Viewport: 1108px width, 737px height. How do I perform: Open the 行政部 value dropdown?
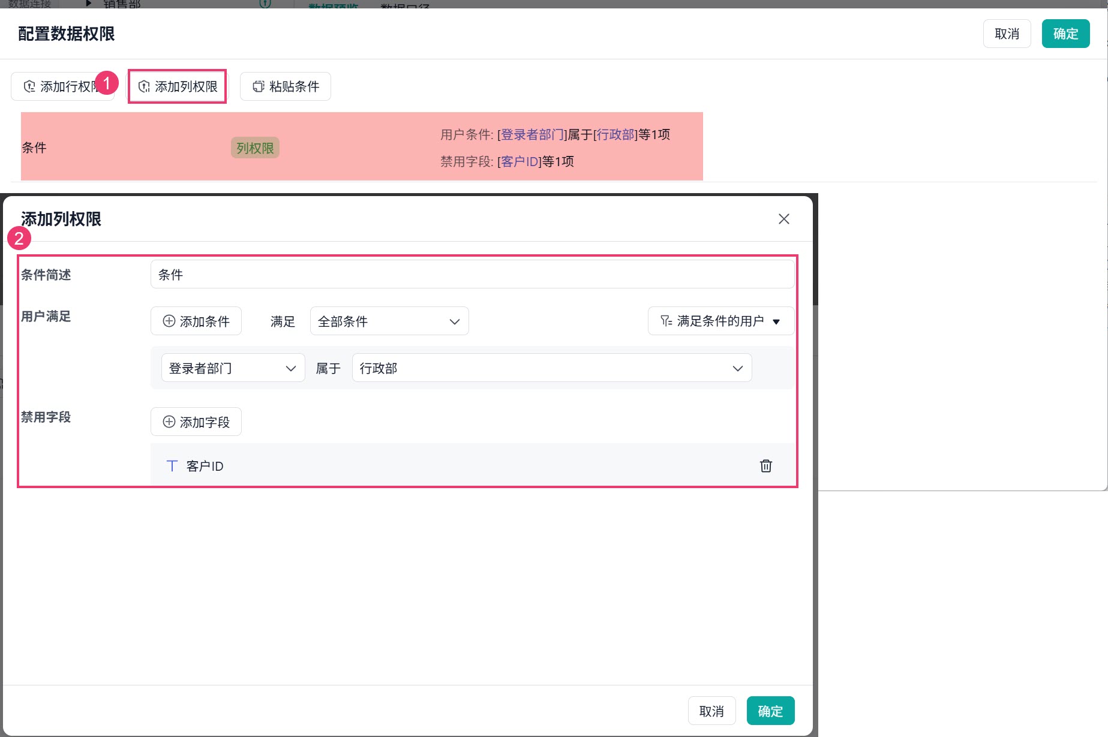(x=551, y=368)
